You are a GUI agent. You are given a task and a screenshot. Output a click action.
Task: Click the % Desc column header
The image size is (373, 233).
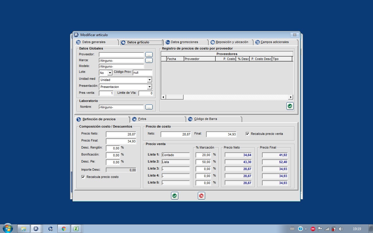tap(243, 59)
